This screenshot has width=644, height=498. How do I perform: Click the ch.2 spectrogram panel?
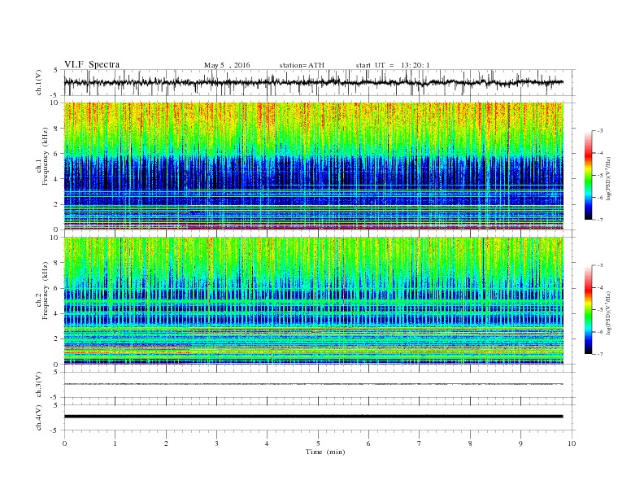[x=313, y=301]
